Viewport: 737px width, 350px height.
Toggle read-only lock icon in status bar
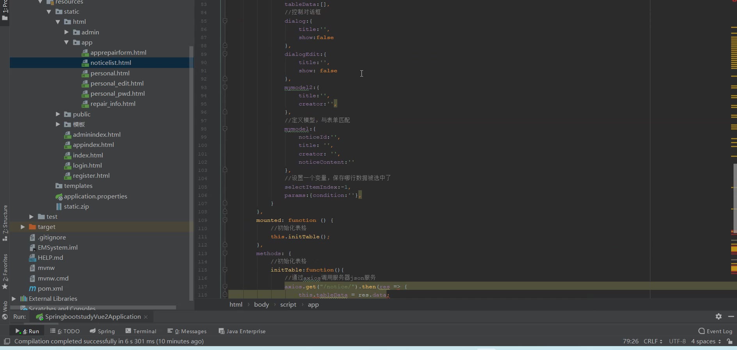click(730, 341)
